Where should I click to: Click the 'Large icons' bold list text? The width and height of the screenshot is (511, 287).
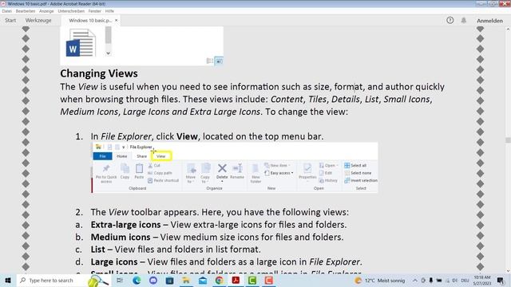coord(114,261)
